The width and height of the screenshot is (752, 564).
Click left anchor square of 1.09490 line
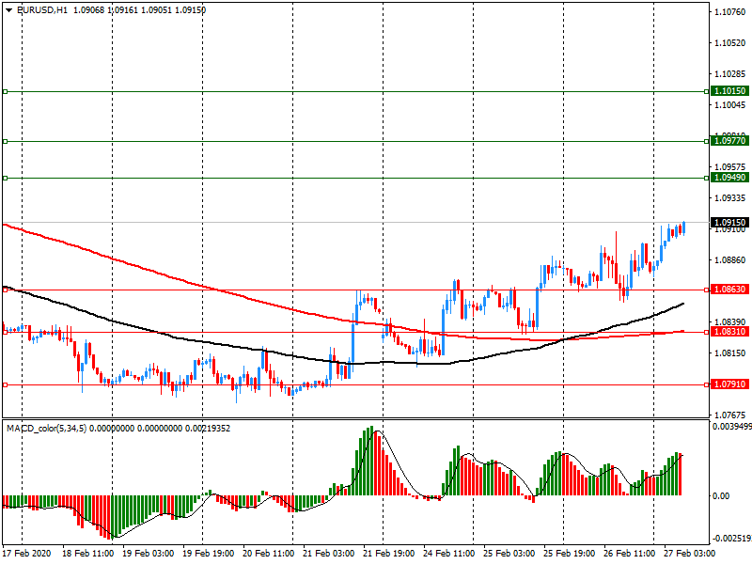coord(5,178)
